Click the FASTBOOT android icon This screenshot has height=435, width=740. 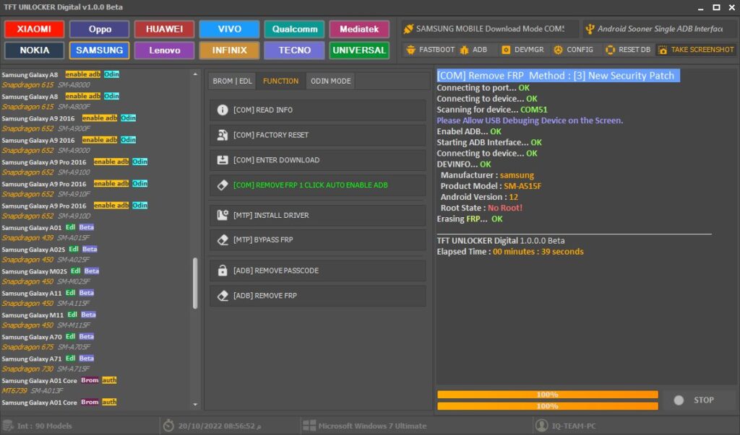[x=410, y=50]
